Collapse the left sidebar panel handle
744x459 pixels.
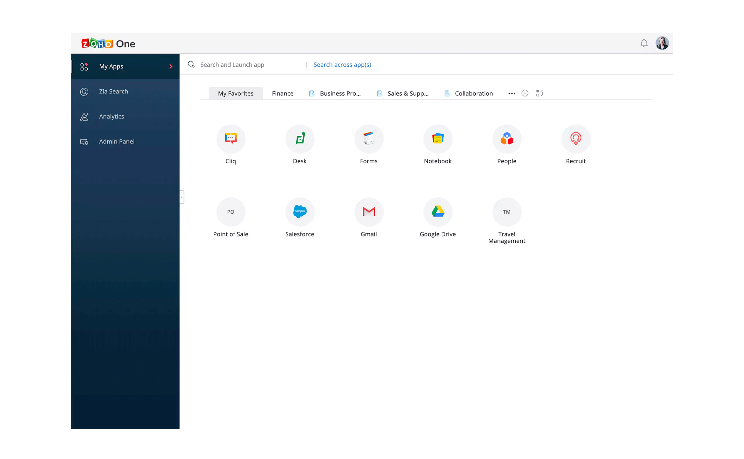point(182,197)
